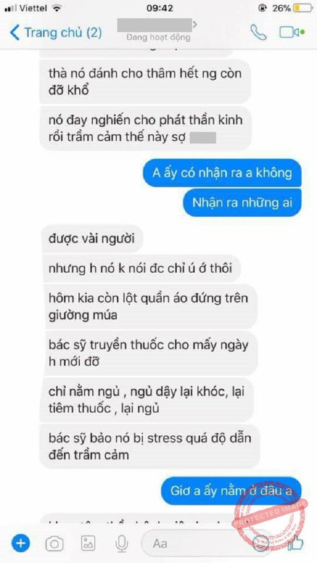317x563 pixels.
Task: Tap the battery indicator in status bar
Action: (303, 8)
